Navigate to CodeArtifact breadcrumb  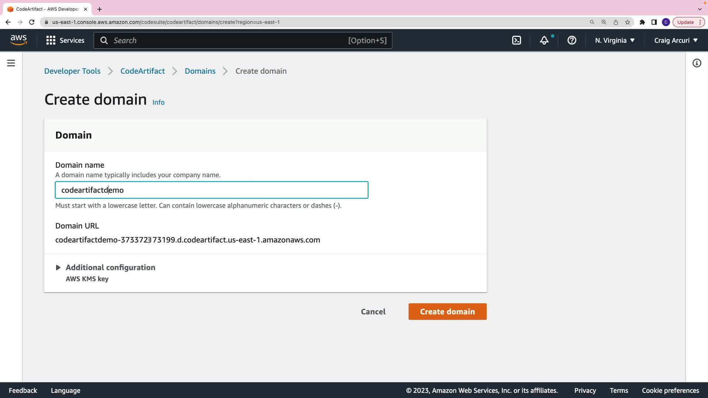pyautogui.click(x=142, y=71)
